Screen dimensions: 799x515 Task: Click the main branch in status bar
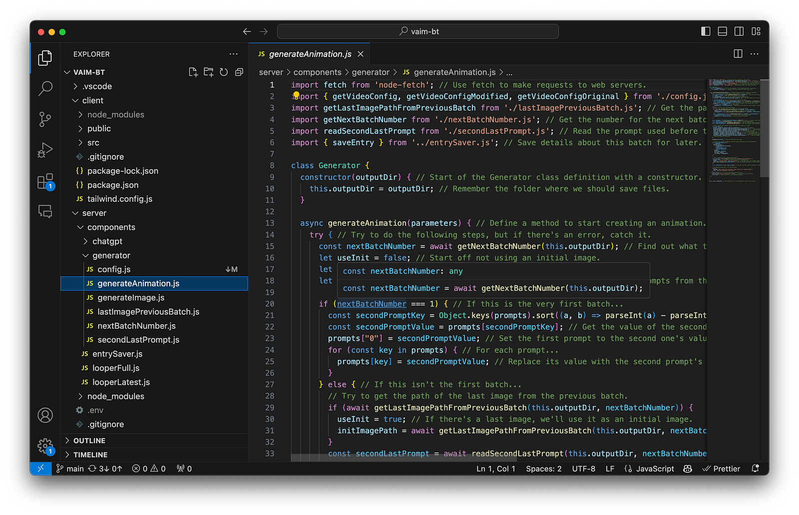[x=70, y=469]
